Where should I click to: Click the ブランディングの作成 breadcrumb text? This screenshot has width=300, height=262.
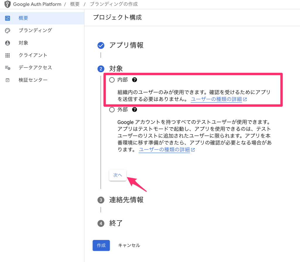[114, 4]
